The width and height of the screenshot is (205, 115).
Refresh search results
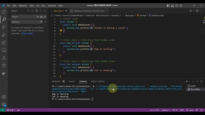coord(28,11)
